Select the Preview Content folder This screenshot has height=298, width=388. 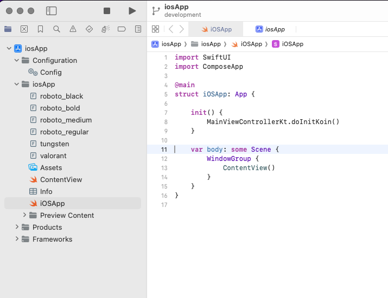[x=73, y=215]
